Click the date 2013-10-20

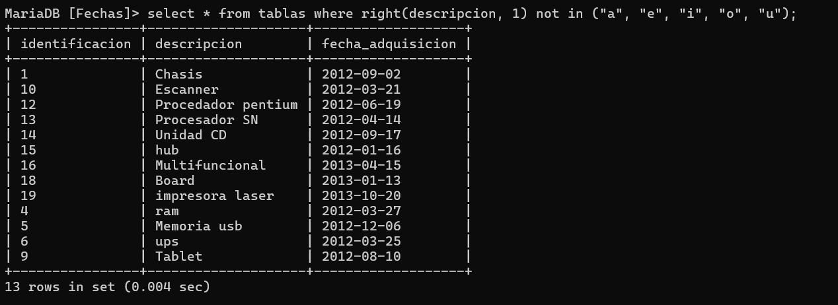361,196
